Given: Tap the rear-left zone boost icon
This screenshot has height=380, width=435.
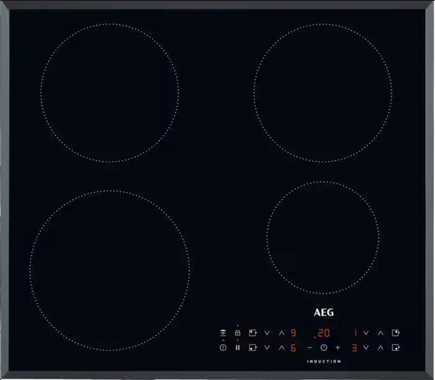Looking at the screenshot, I should point(253,333).
